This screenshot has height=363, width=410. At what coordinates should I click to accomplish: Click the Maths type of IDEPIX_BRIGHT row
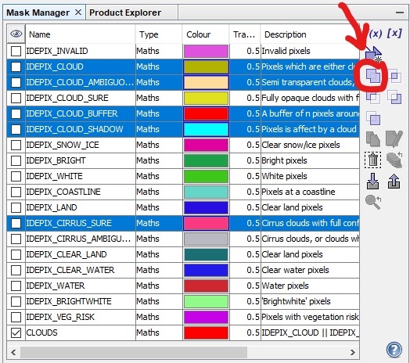[148, 160]
